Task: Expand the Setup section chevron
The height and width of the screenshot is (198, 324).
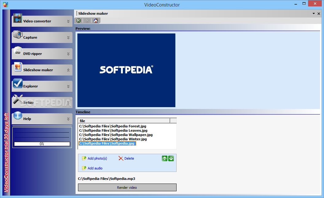Action: tap(68, 103)
